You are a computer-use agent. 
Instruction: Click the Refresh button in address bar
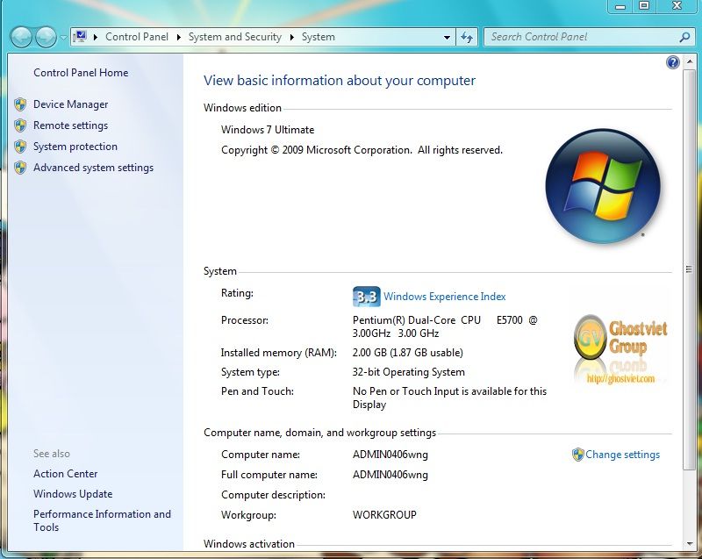tap(467, 37)
